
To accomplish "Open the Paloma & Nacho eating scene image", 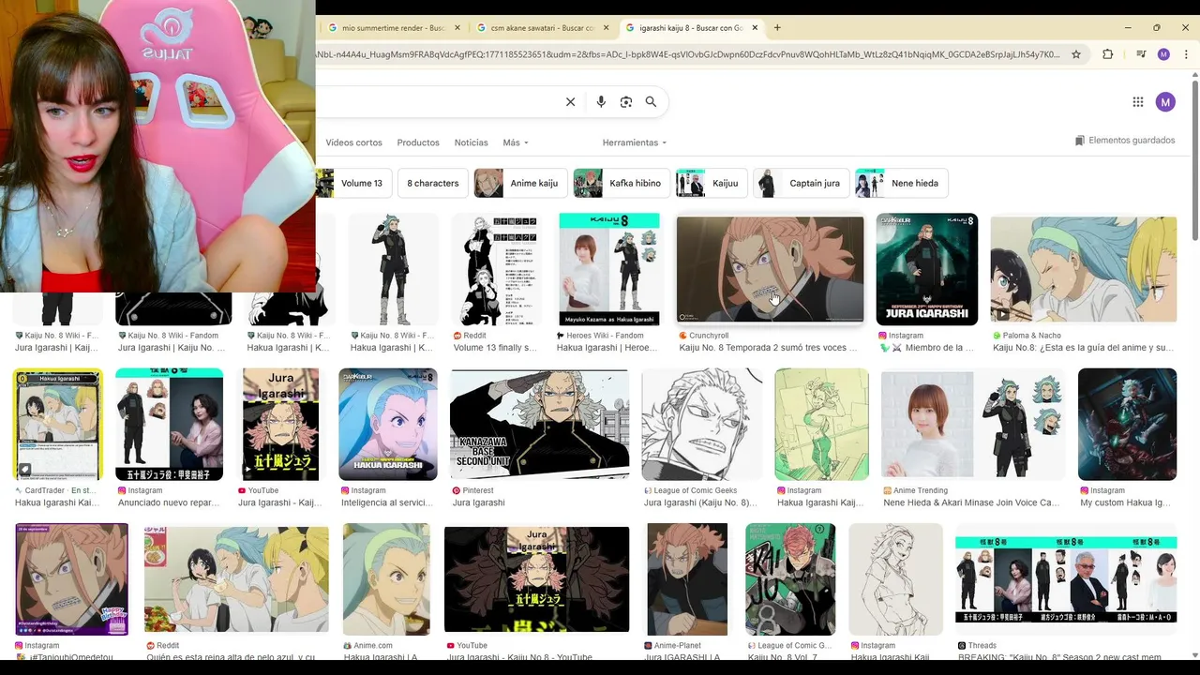I will (x=1083, y=270).
